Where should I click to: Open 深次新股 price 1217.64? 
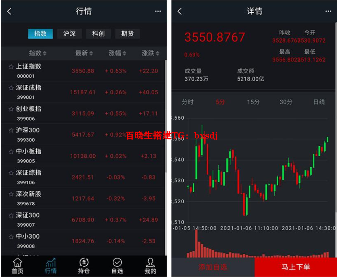coord(83,198)
